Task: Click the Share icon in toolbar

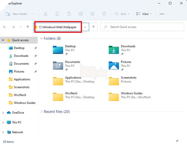Action: point(92,14)
